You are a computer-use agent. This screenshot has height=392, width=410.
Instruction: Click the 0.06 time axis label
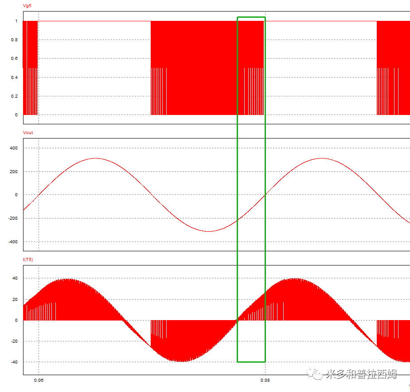pyautogui.click(x=39, y=380)
